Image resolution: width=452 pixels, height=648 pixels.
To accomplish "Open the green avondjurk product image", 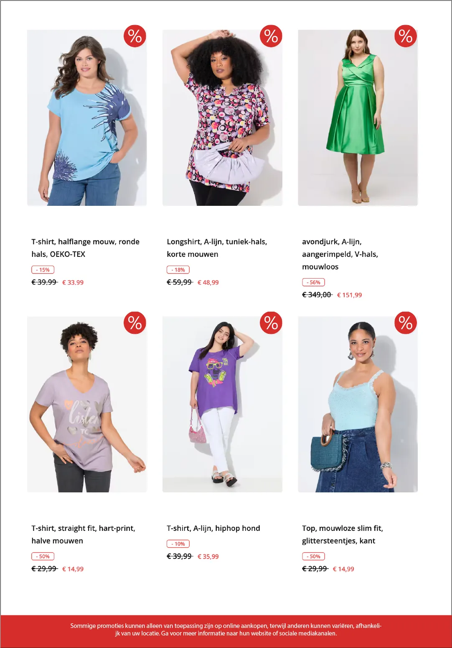I will pyautogui.click(x=358, y=118).
